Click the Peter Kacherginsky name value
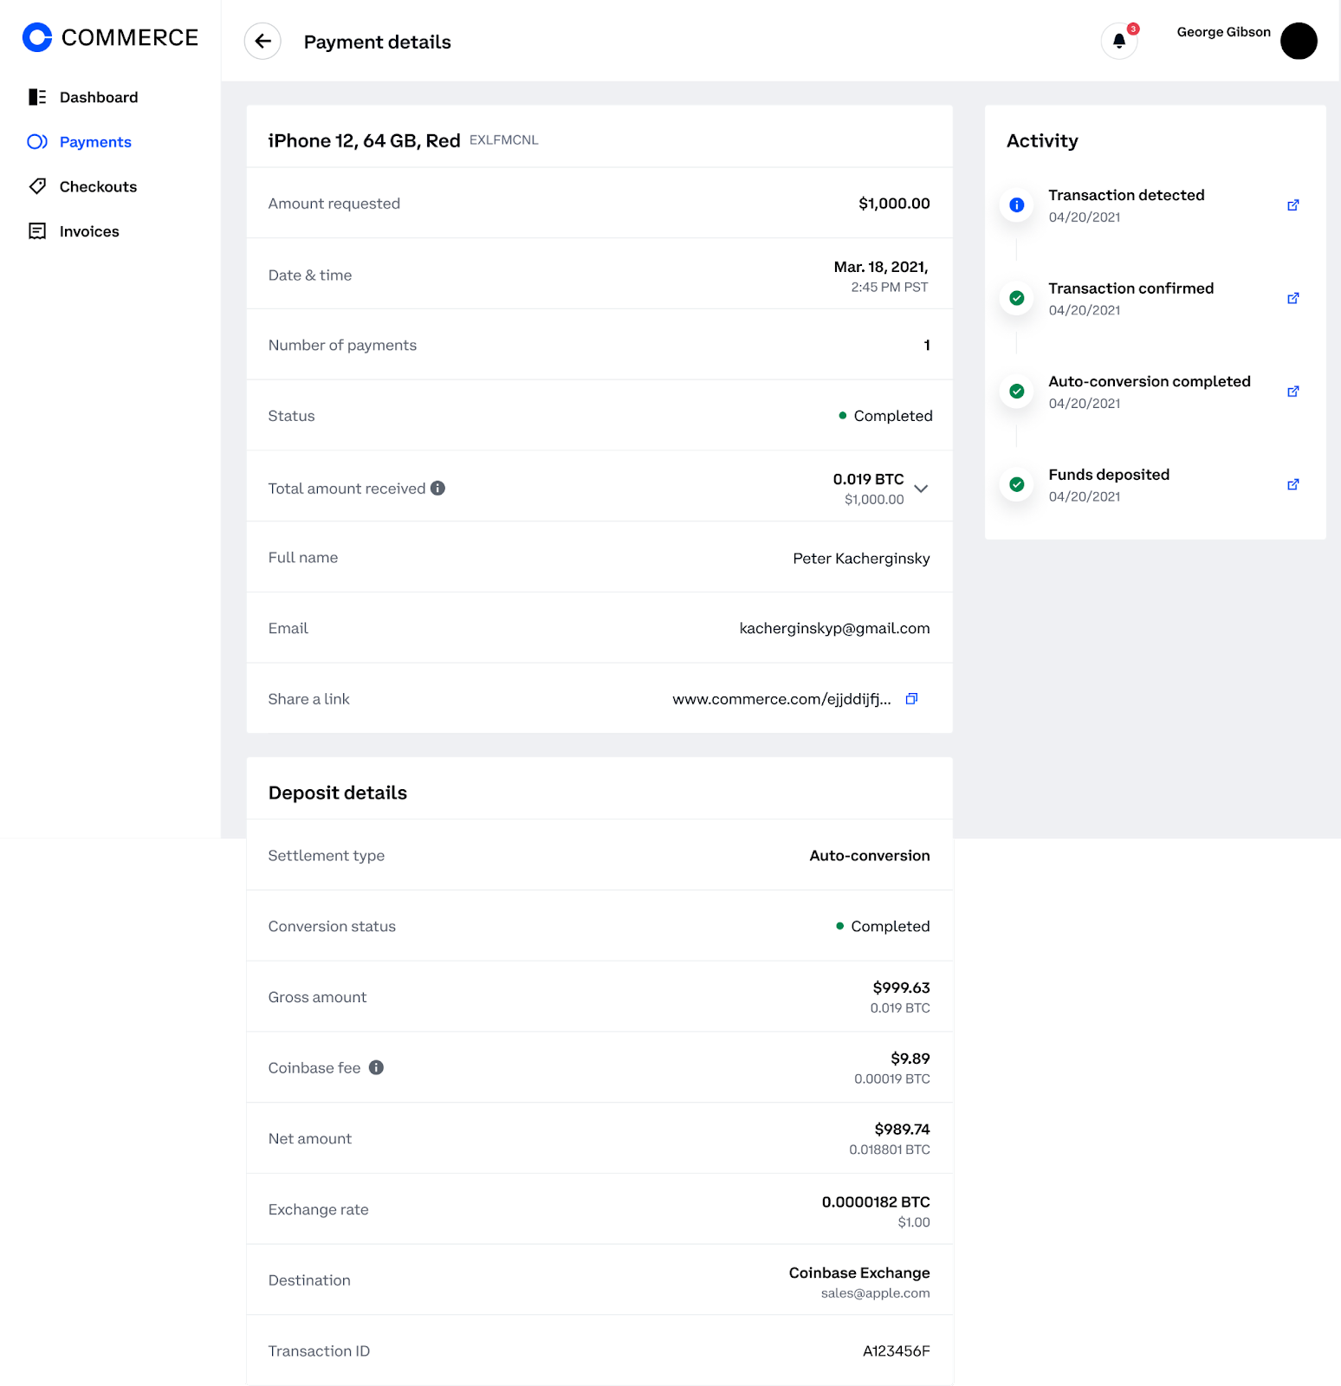The image size is (1341, 1386). pos(861,559)
